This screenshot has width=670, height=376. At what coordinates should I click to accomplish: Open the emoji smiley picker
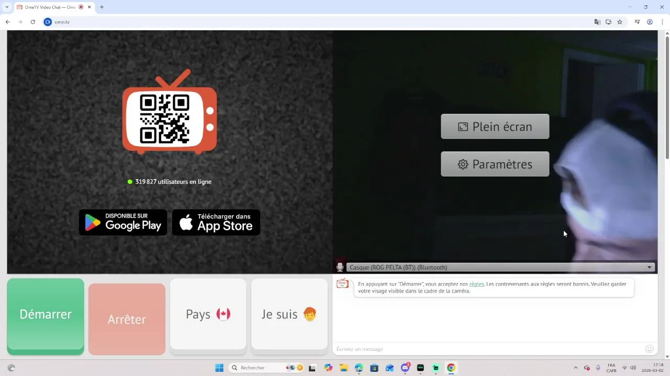(x=650, y=349)
